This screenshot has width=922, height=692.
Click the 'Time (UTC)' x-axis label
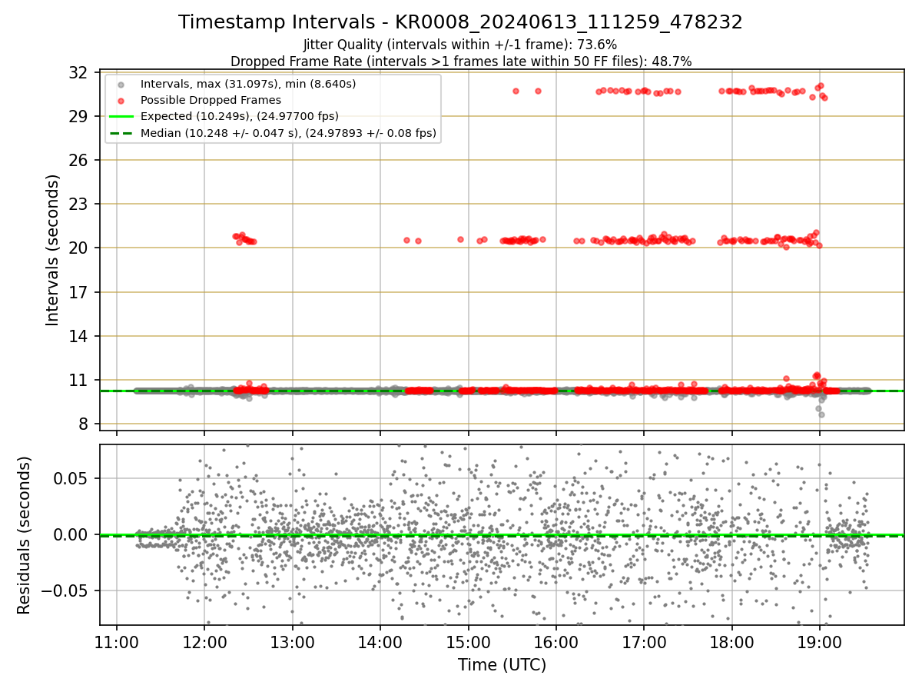click(x=502, y=665)
